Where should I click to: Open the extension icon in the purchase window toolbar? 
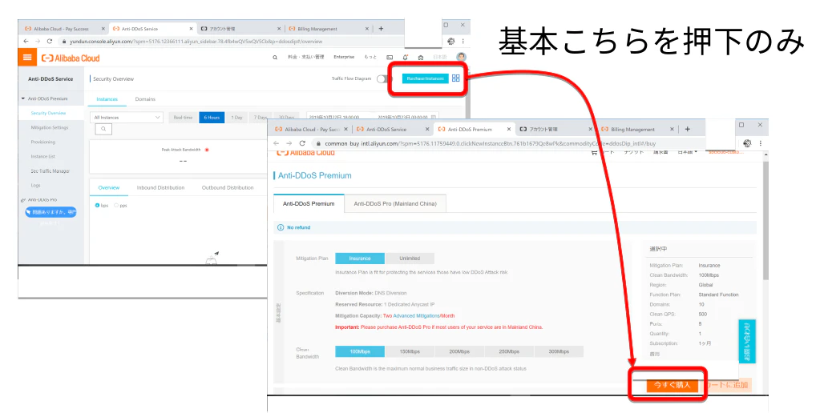tap(747, 143)
